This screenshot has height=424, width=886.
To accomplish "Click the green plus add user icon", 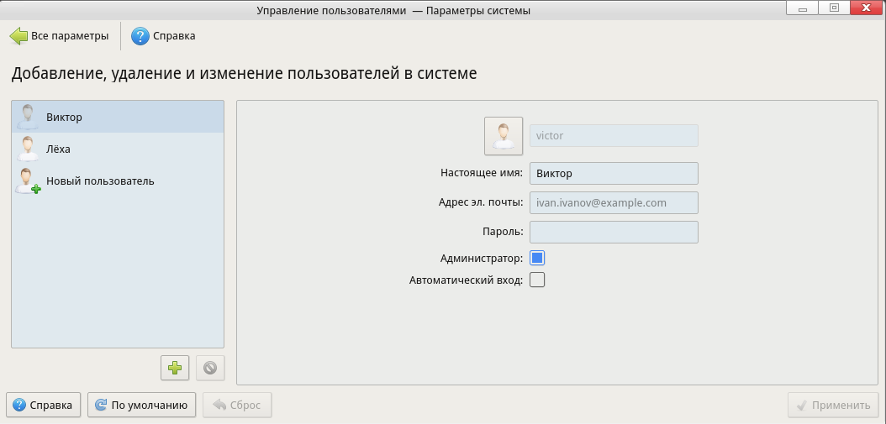I will (x=175, y=367).
